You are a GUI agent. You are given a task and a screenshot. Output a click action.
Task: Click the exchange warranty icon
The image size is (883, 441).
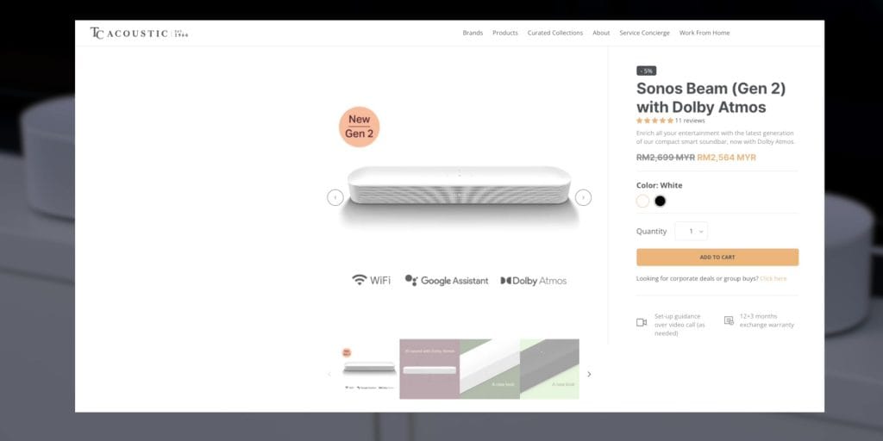729,320
